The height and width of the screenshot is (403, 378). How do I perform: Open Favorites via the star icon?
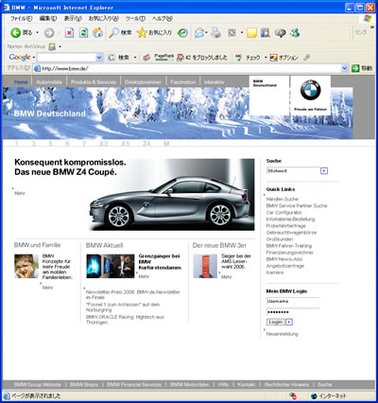(x=142, y=32)
